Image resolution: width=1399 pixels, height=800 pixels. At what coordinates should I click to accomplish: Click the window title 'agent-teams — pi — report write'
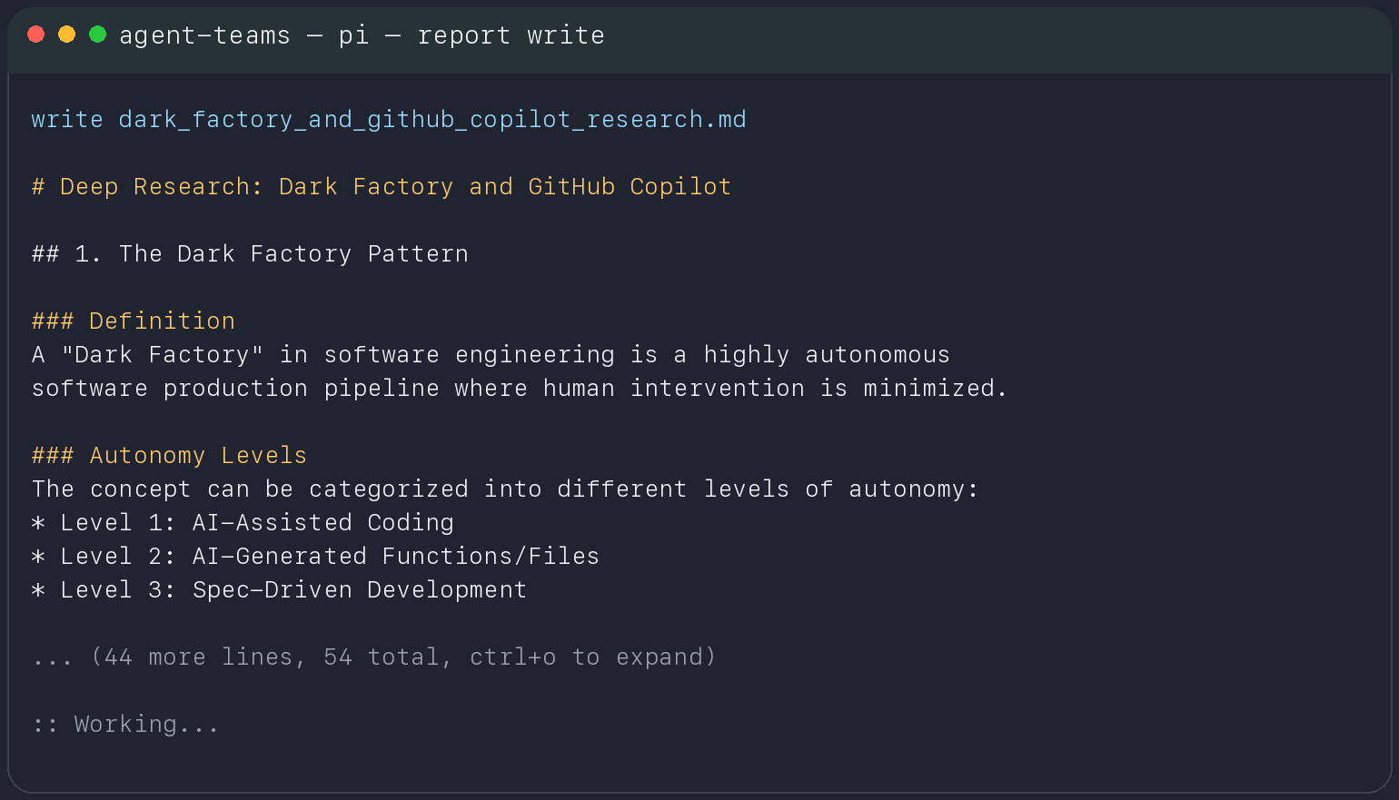[x=362, y=35]
